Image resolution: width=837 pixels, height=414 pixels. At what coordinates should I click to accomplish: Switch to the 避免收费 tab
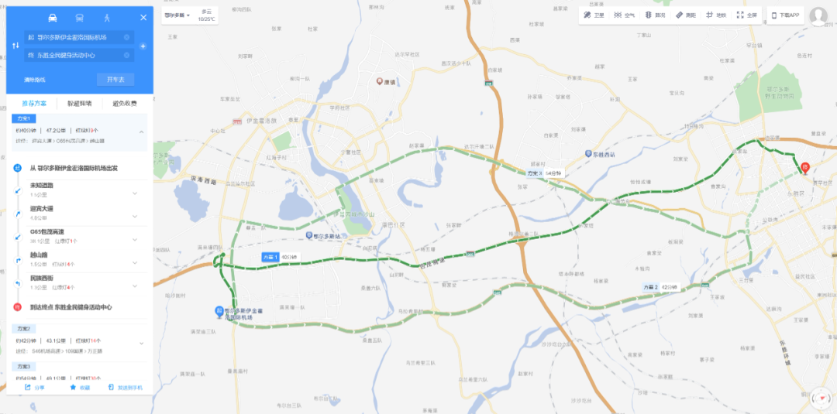point(124,104)
